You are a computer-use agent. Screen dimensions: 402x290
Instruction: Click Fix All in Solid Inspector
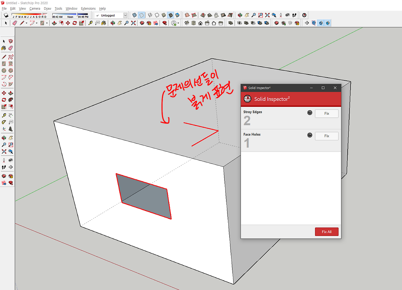pos(327,232)
